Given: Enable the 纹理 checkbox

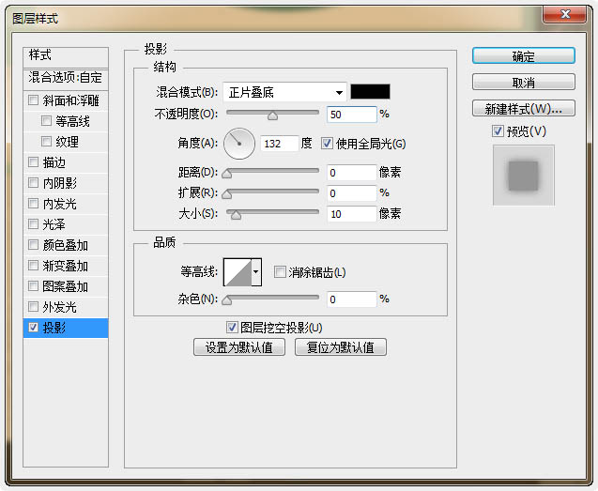Looking at the screenshot, I should 46,142.
